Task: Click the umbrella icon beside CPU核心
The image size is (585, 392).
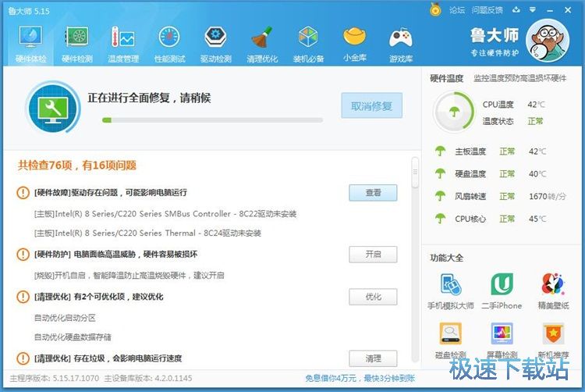Action: pyautogui.click(x=440, y=219)
